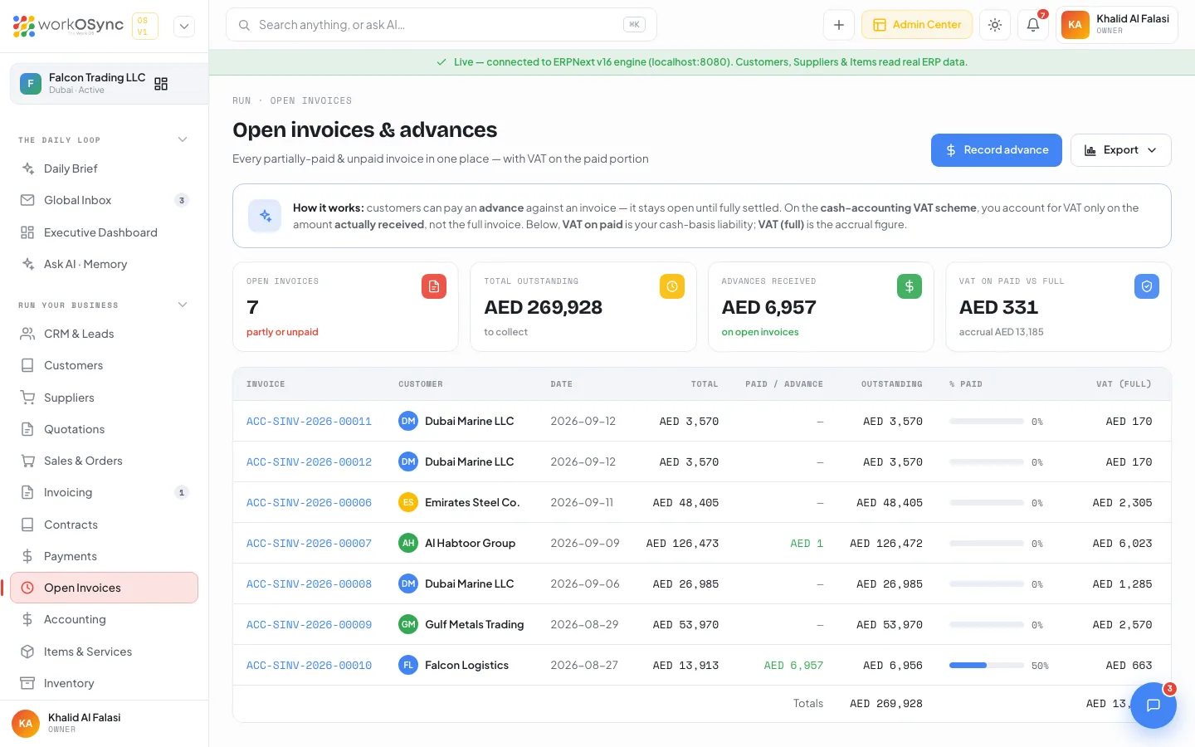Click the KA avatar in the top bar
The height and width of the screenshot is (747, 1195).
(x=1075, y=25)
